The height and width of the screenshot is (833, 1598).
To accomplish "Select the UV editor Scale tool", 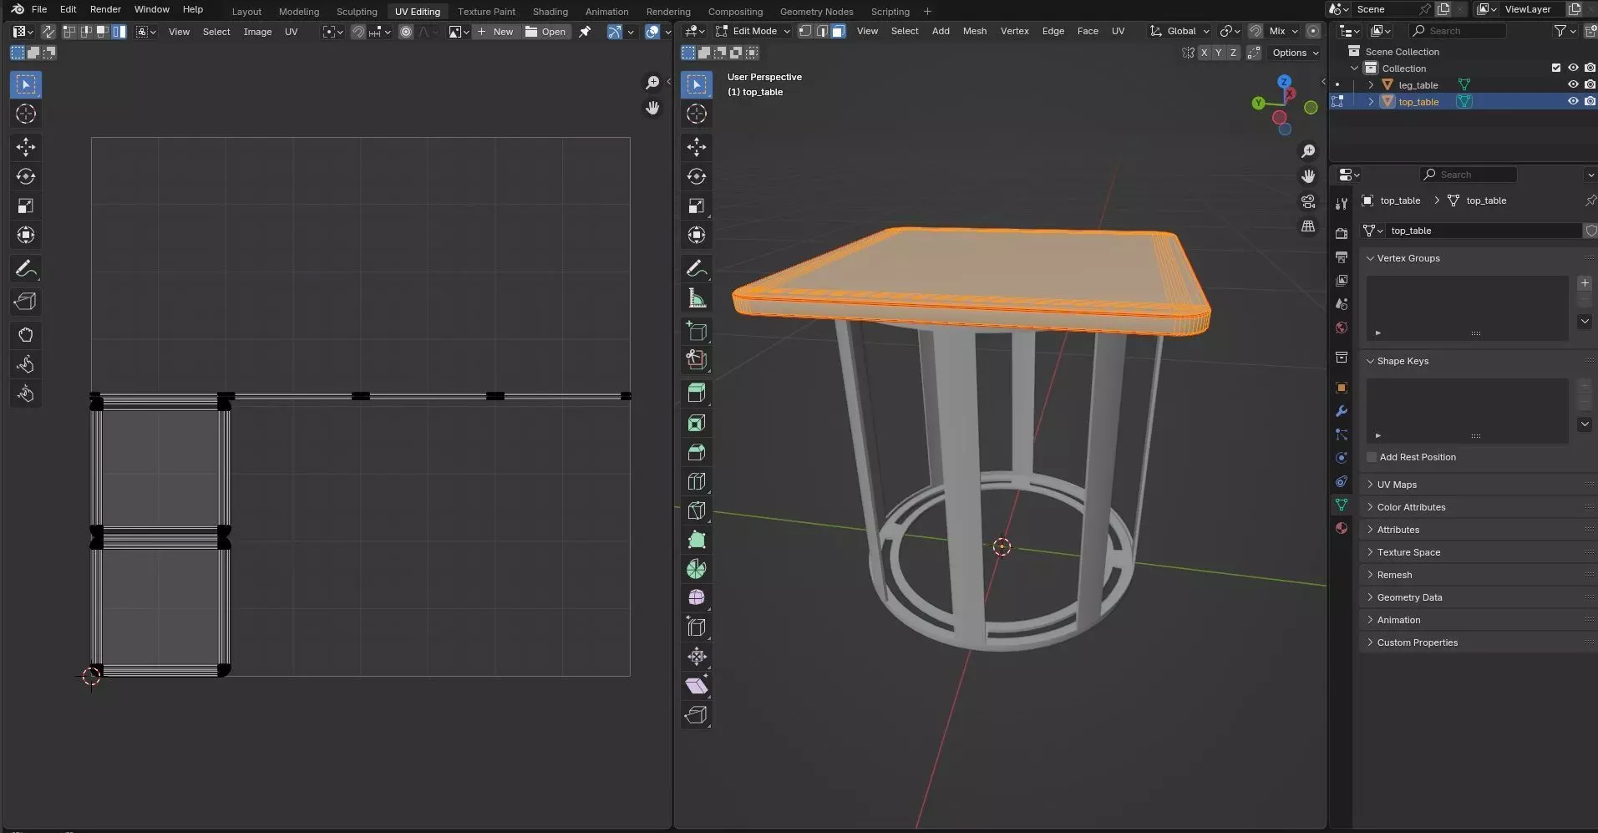I will coord(26,206).
